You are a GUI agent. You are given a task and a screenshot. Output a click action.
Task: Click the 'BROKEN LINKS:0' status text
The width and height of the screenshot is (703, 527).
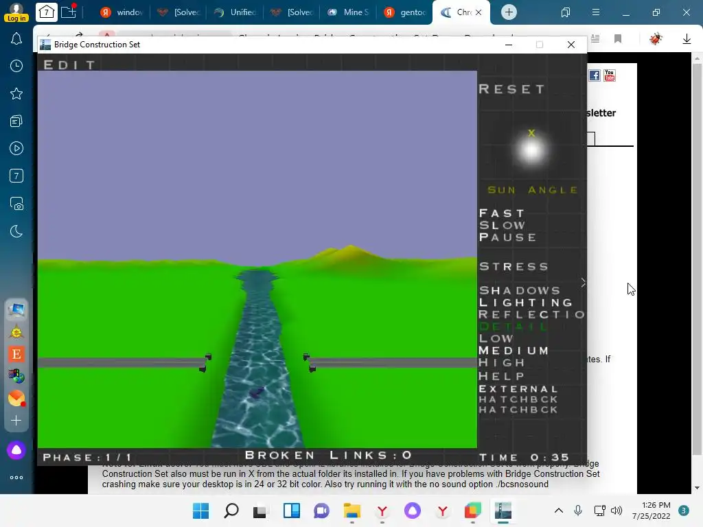click(x=328, y=456)
